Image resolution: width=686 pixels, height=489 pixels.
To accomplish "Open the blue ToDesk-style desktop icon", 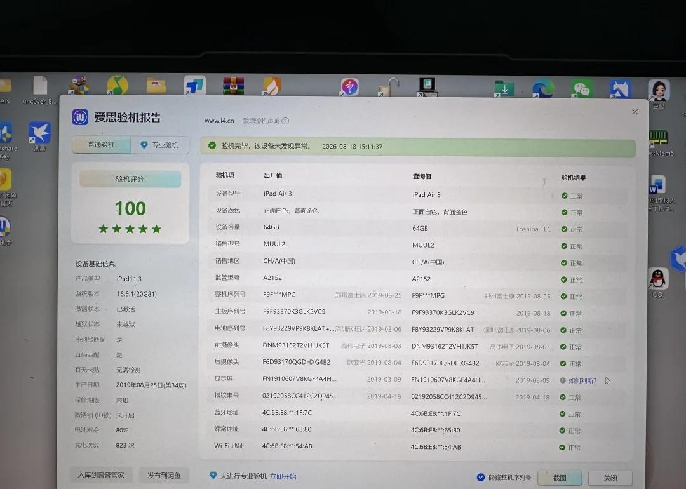I will (x=195, y=85).
